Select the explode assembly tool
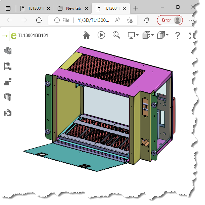Screen dimensions: 205x205 7,81
